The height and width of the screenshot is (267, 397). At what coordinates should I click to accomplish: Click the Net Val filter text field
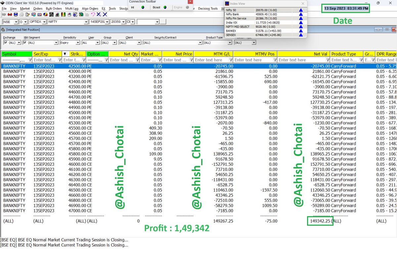(301, 60)
